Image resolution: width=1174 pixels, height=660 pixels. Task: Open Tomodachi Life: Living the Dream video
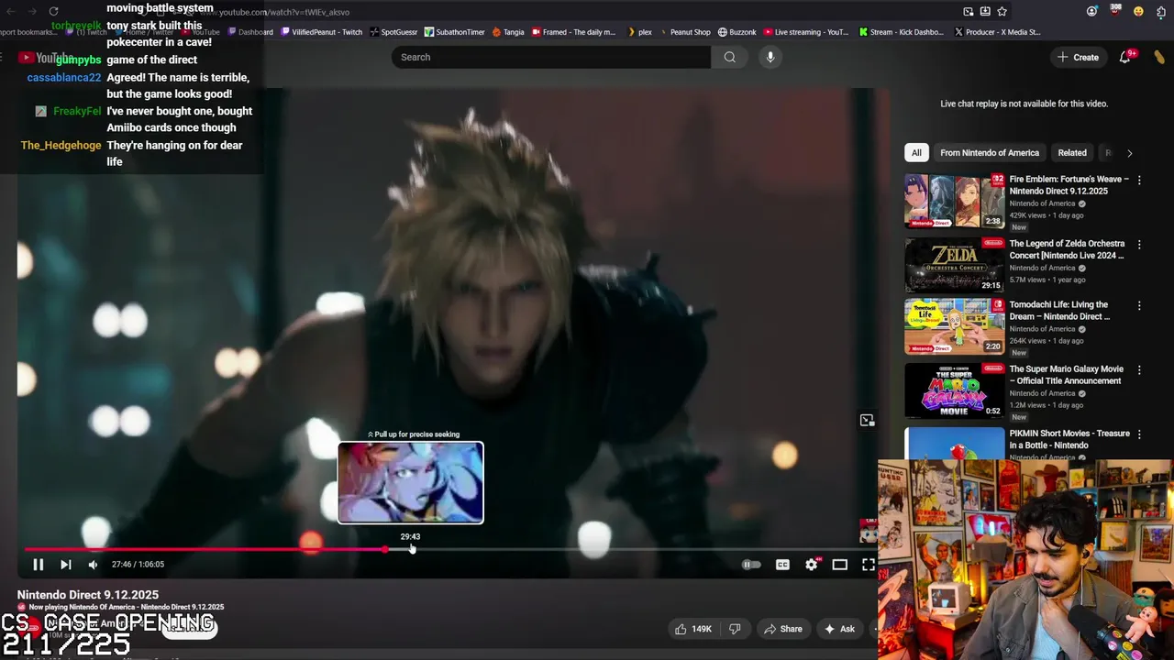1059,310
